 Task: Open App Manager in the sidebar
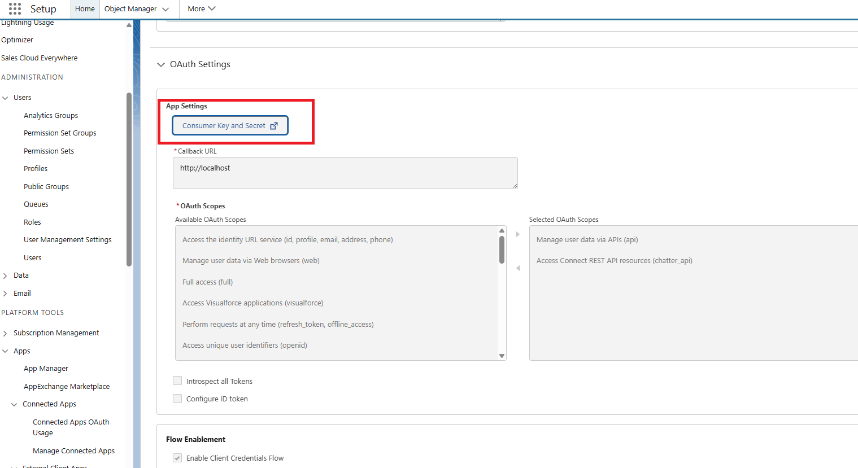pos(46,369)
